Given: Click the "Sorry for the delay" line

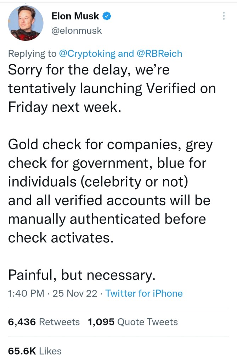Looking at the screenshot, I should (x=89, y=70).
